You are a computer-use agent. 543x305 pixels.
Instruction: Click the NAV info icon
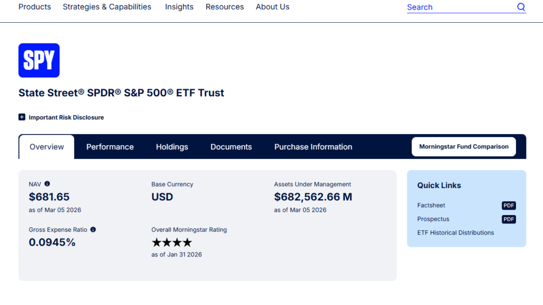(x=47, y=184)
